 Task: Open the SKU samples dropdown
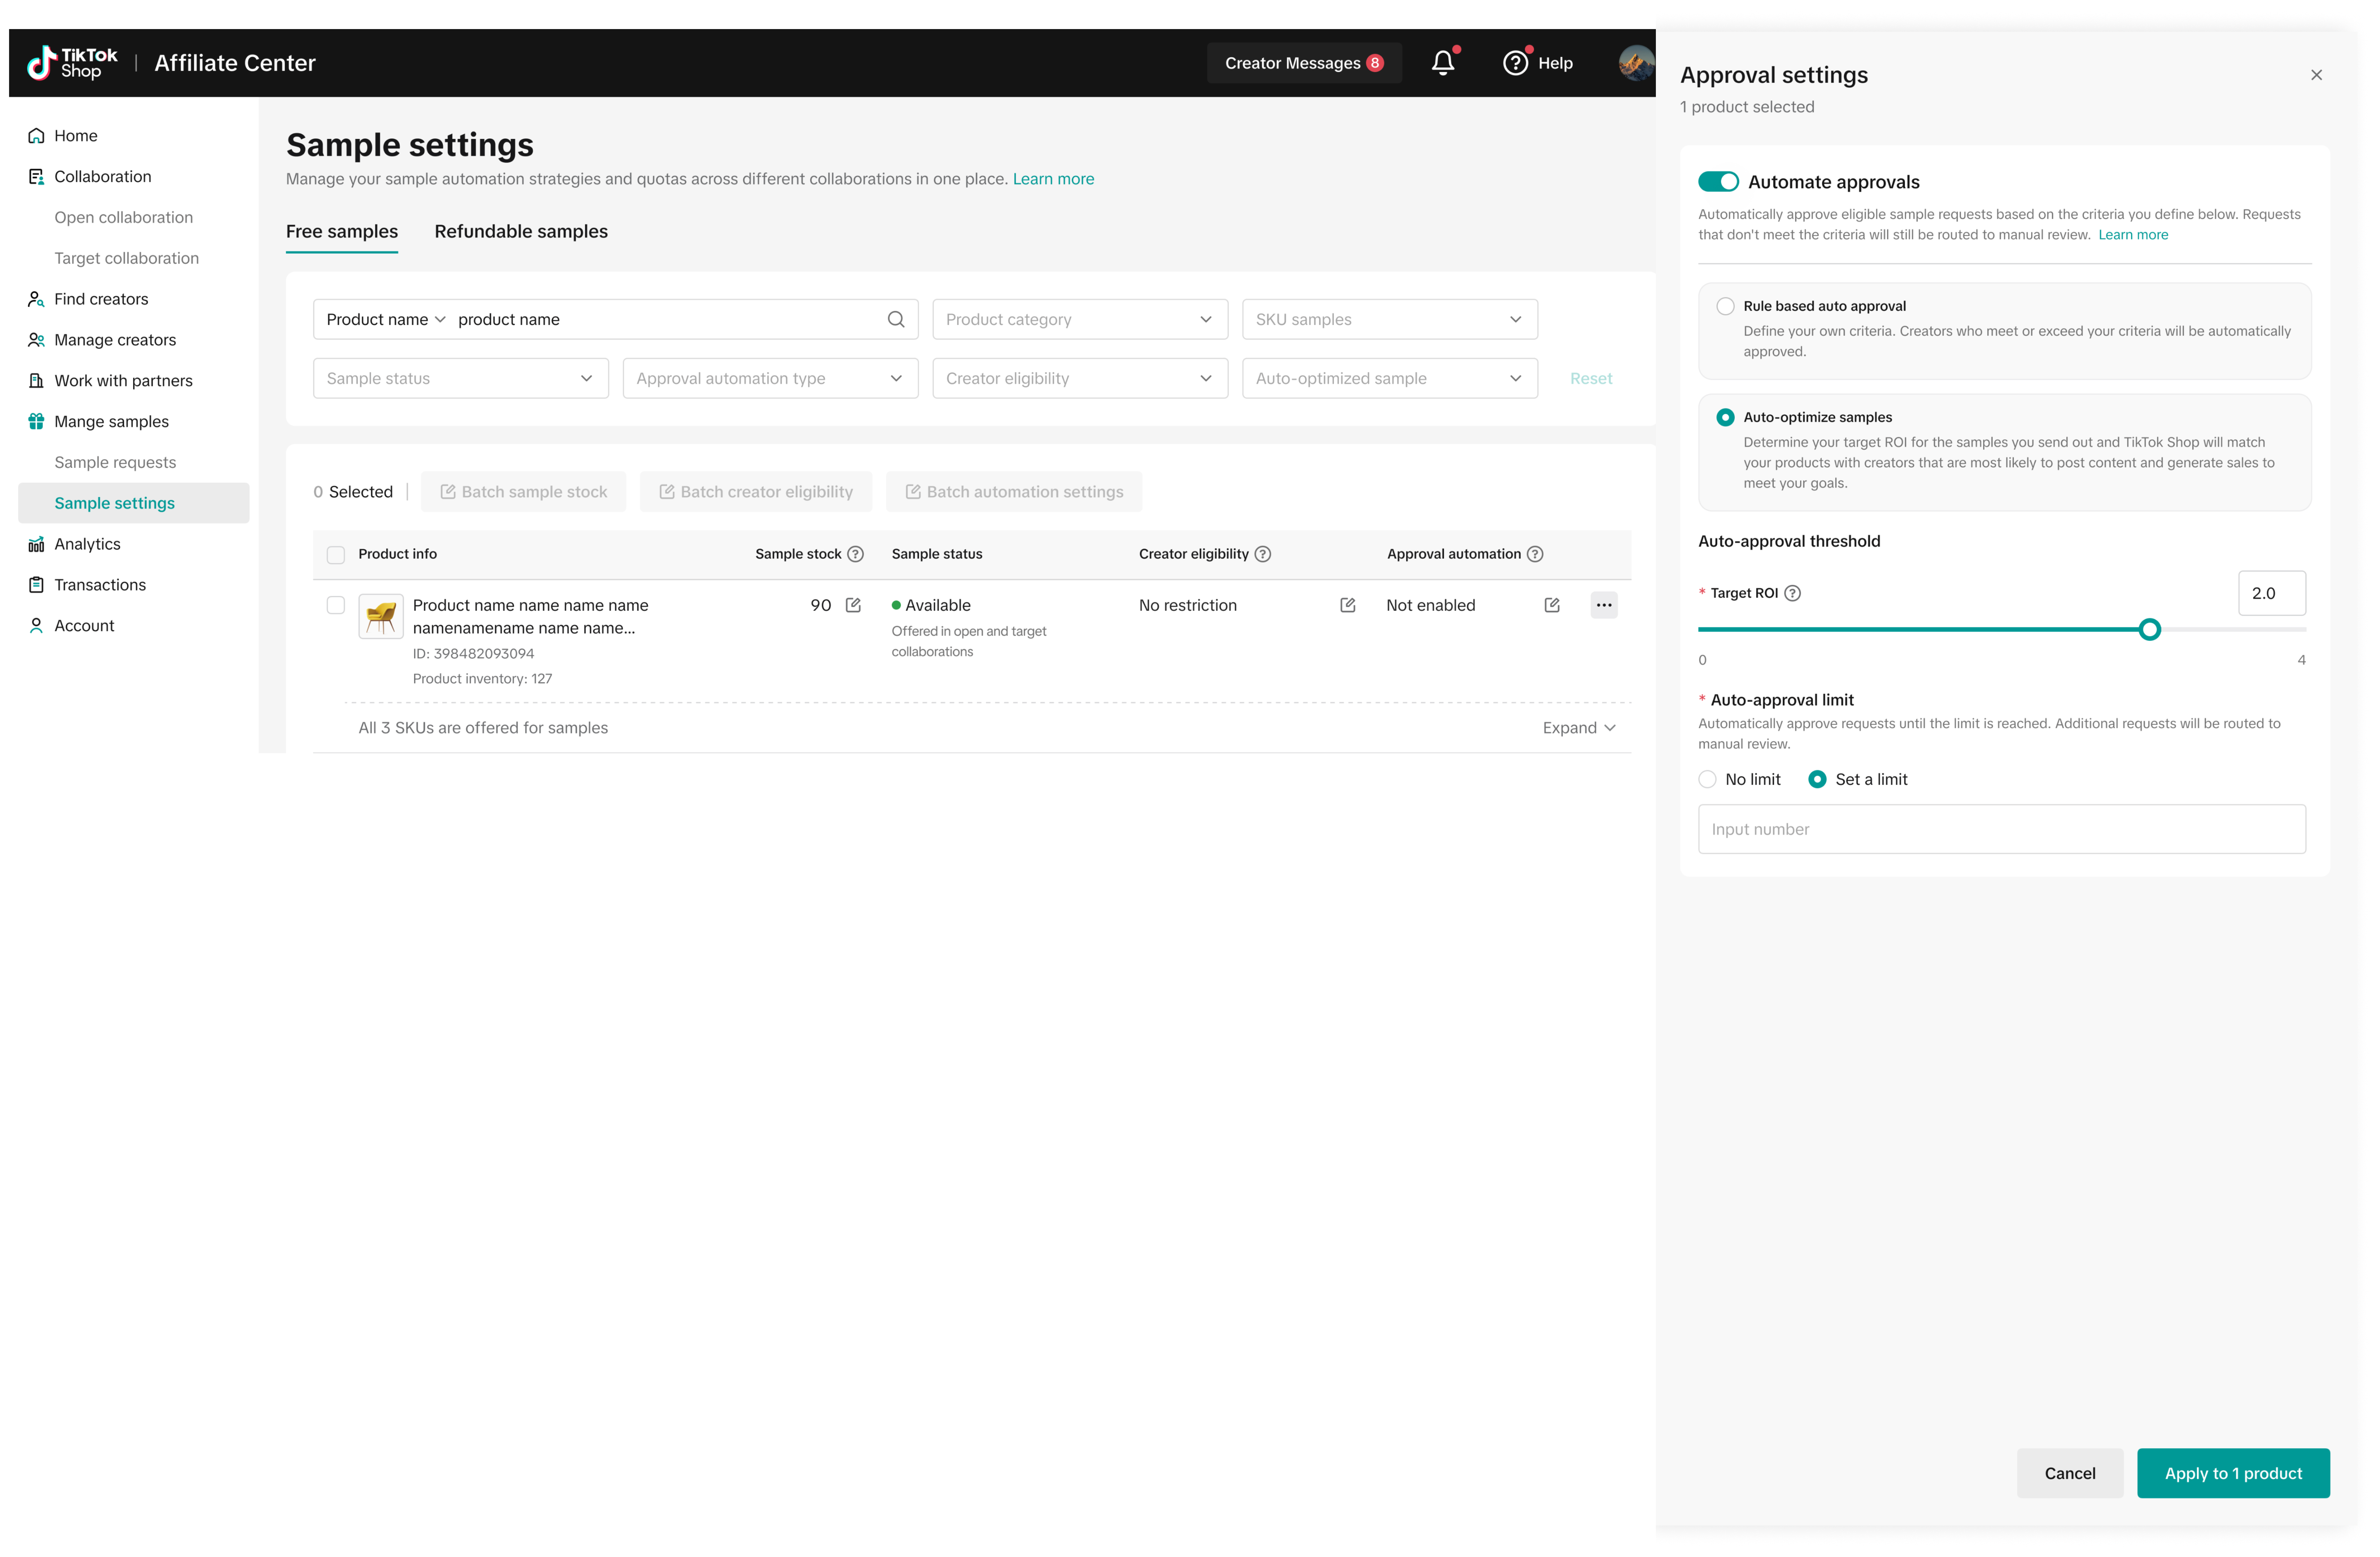[x=1390, y=320]
